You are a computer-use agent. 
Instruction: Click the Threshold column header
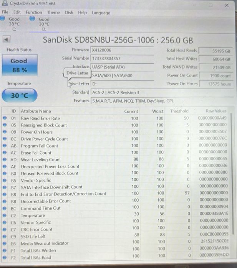pyautogui.click(x=179, y=111)
